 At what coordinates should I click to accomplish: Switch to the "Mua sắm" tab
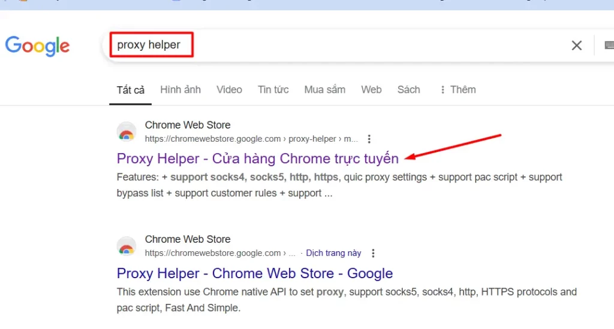coord(324,90)
